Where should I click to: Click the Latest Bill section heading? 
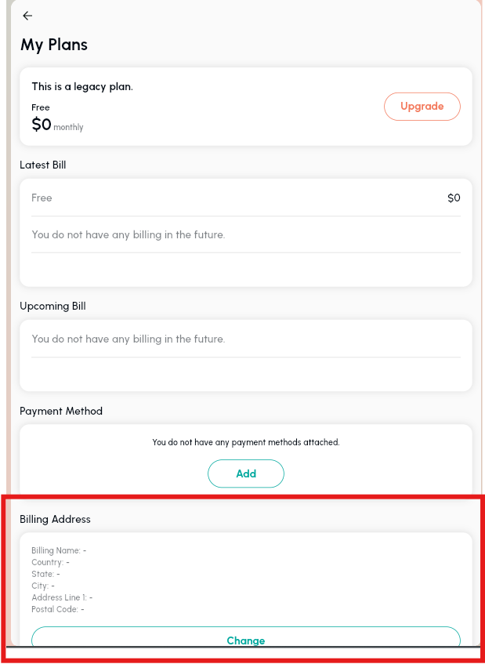[x=49, y=165]
